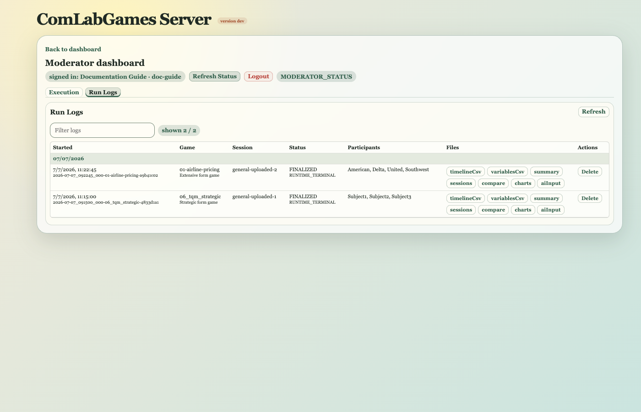Delete the 01-airline-pricing run log
The image size is (641, 412).
(590, 172)
